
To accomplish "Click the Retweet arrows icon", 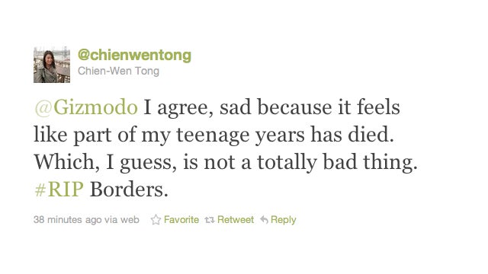I will tap(210, 220).
